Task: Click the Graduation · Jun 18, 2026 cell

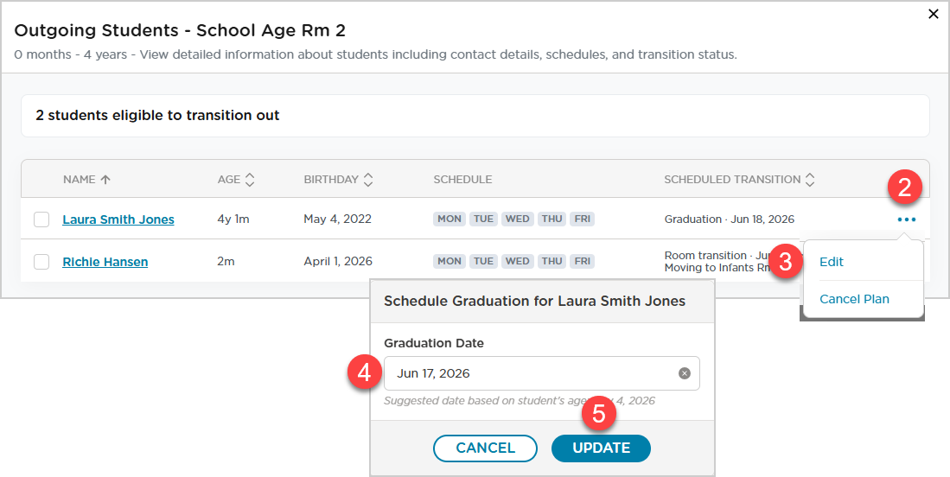Action: point(730,219)
